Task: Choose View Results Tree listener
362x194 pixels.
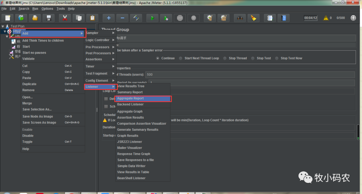Action: pyautogui.click(x=143, y=86)
